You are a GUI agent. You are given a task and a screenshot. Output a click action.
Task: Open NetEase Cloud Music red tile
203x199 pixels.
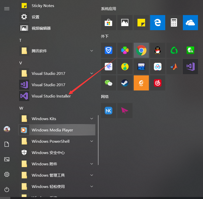[x=158, y=83]
